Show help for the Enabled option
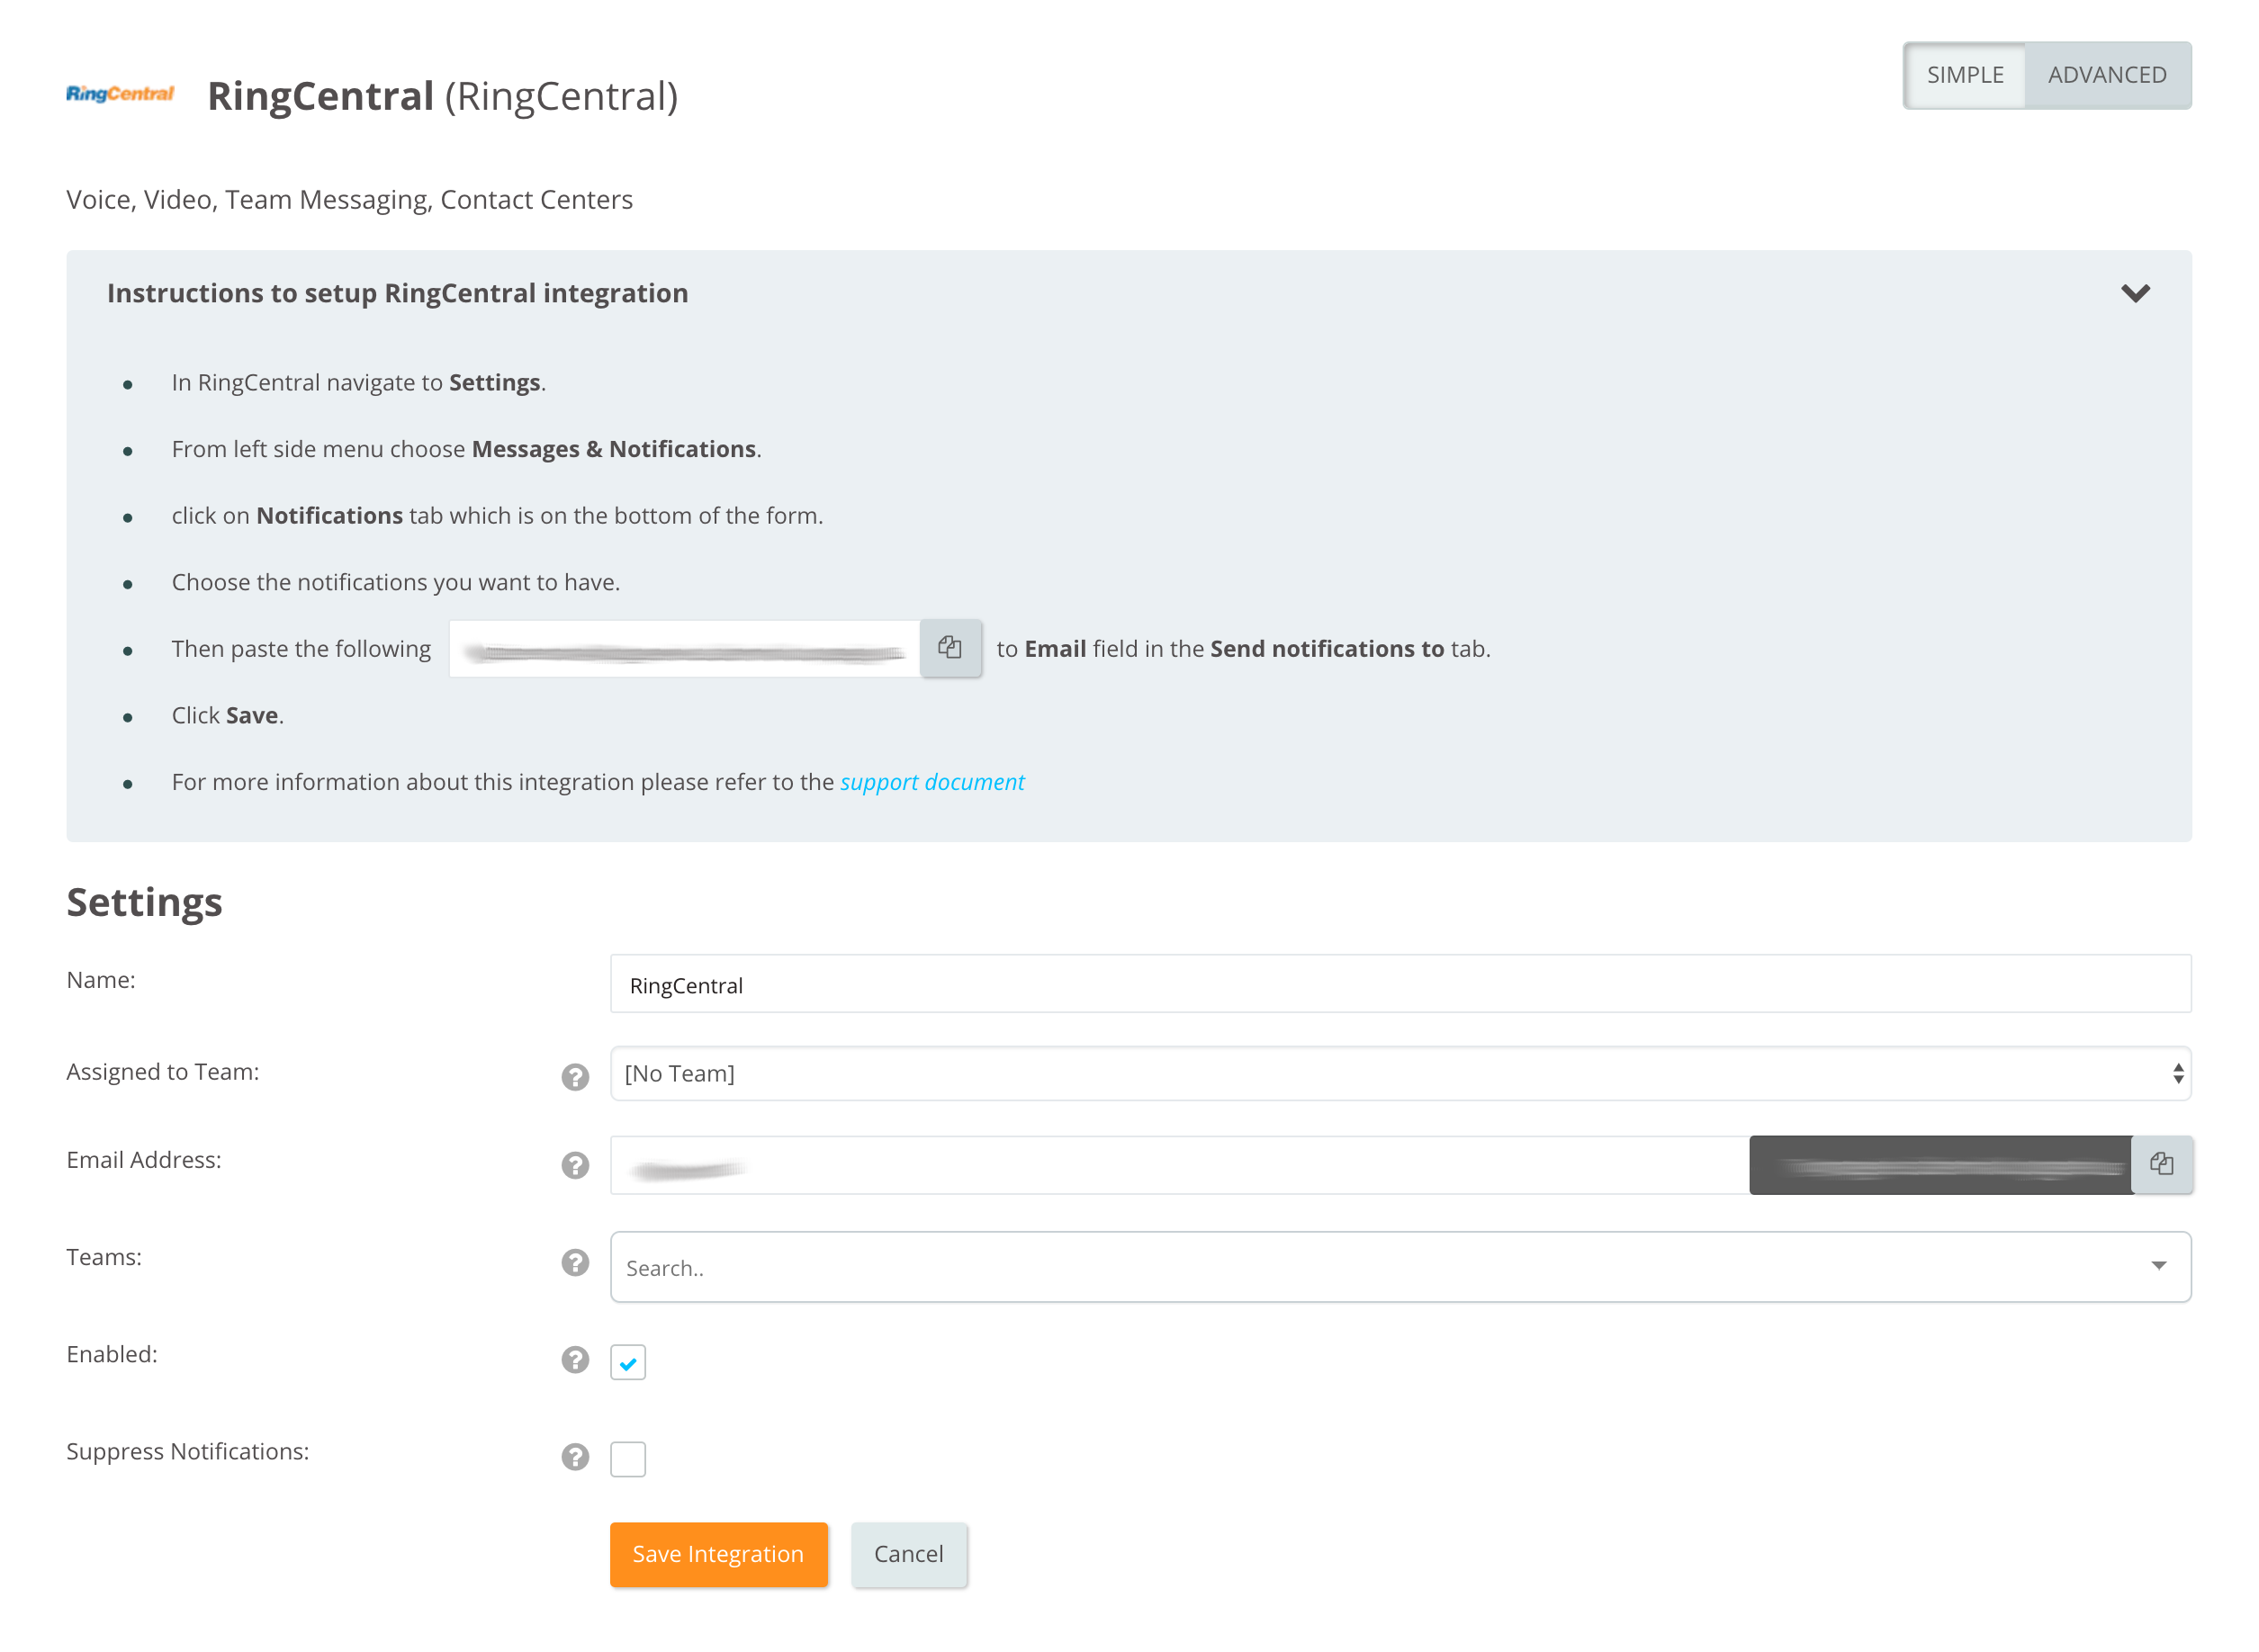The image size is (2259, 1652). click(x=575, y=1360)
